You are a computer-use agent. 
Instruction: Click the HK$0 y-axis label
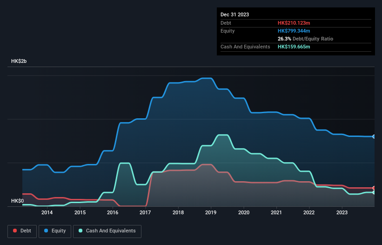[x=18, y=201]
